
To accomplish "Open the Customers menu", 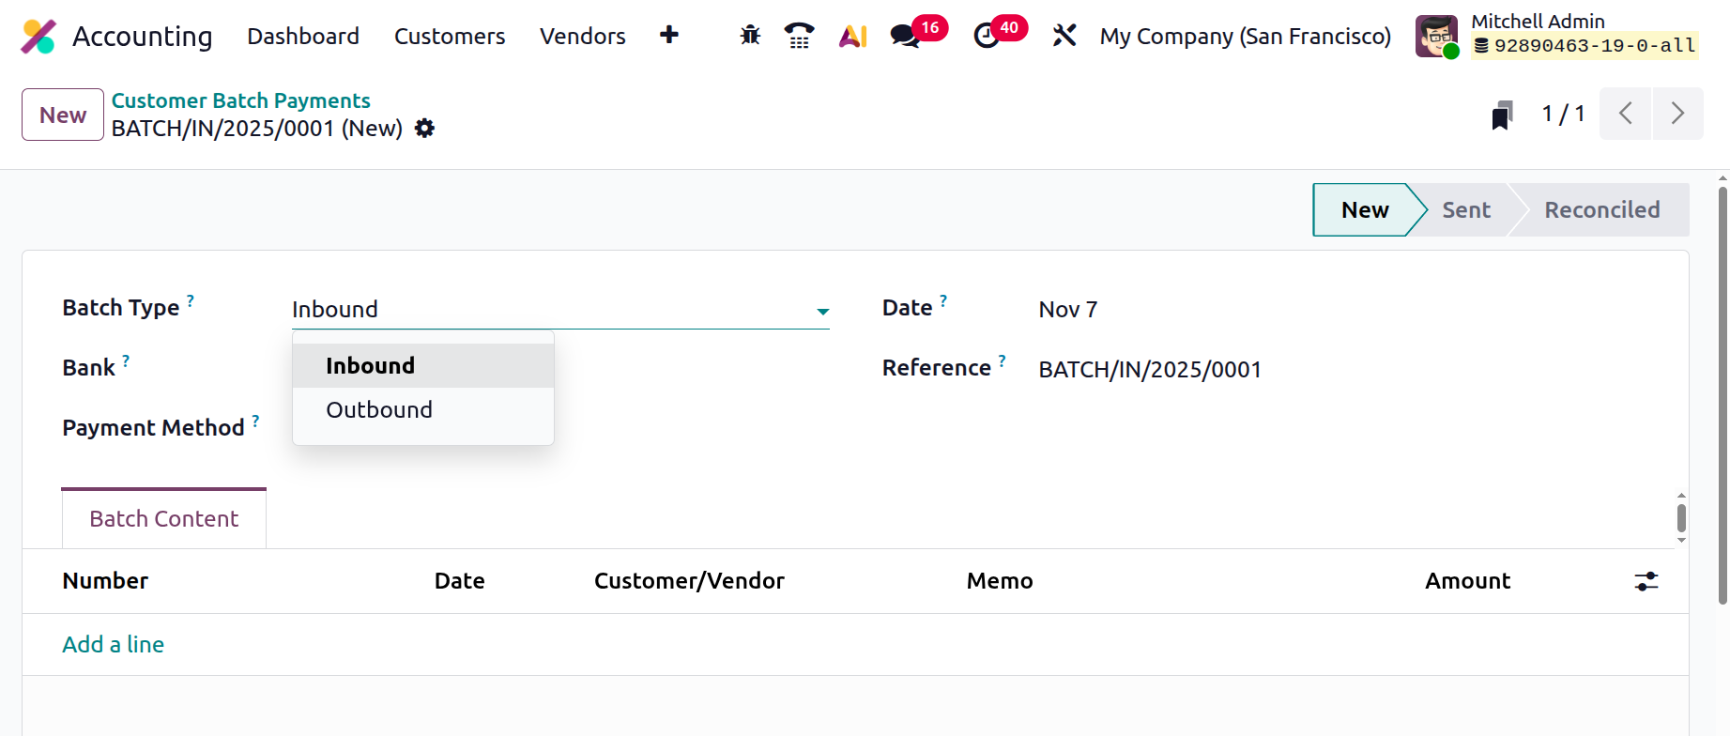I will pyautogui.click(x=450, y=36).
